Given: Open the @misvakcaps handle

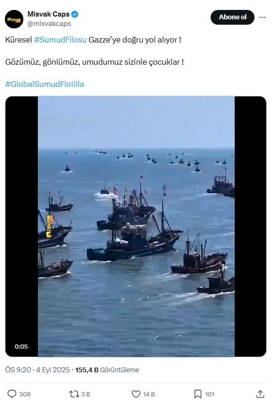Looking at the screenshot, I should 49,24.
